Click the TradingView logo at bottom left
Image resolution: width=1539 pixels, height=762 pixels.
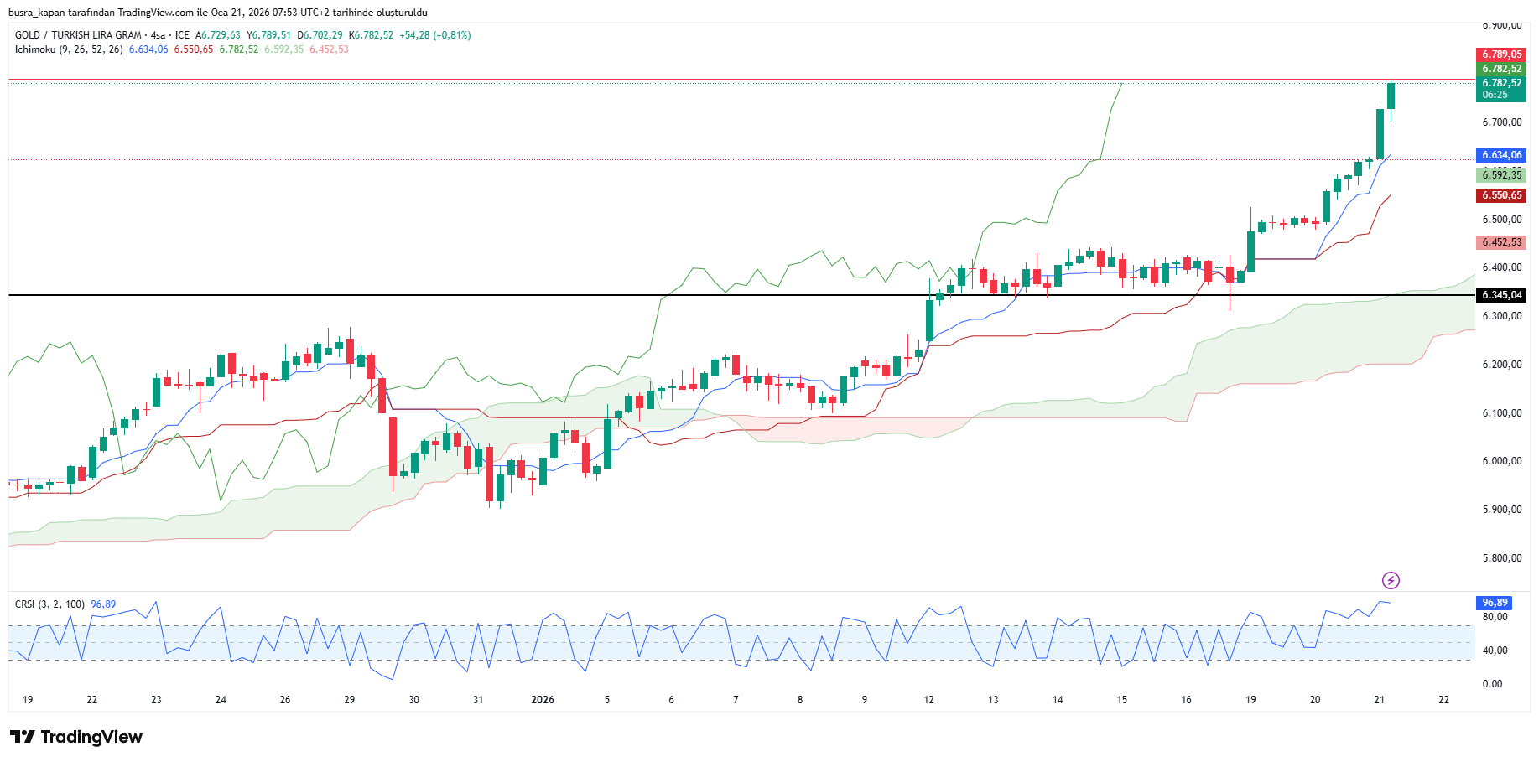coord(76,737)
